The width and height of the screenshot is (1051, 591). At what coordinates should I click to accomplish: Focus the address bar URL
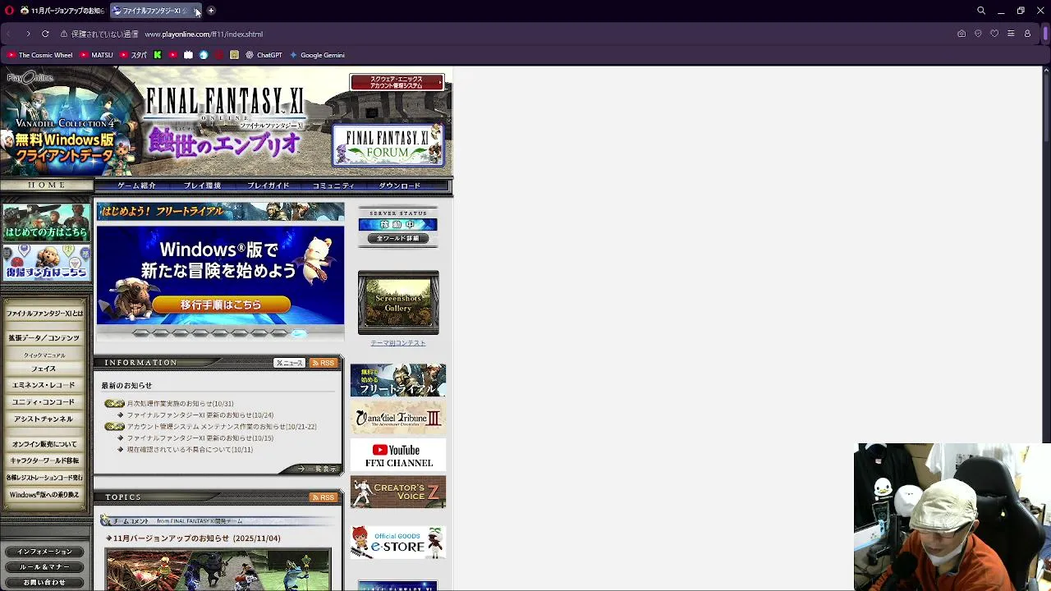pos(204,34)
